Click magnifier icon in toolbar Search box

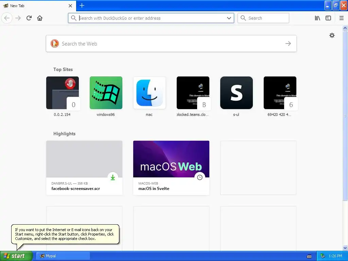click(243, 18)
